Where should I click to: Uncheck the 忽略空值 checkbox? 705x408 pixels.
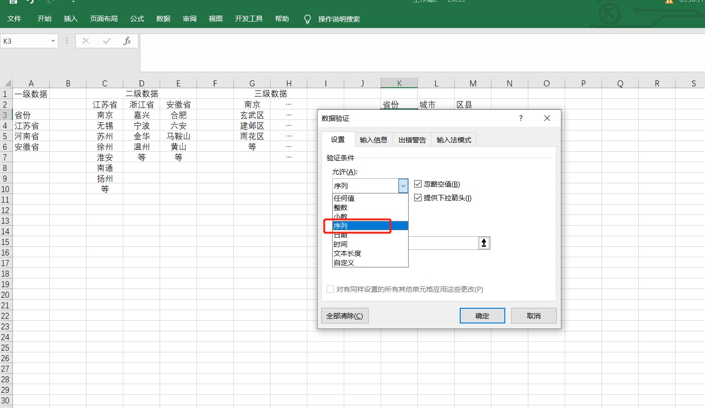click(x=417, y=183)
